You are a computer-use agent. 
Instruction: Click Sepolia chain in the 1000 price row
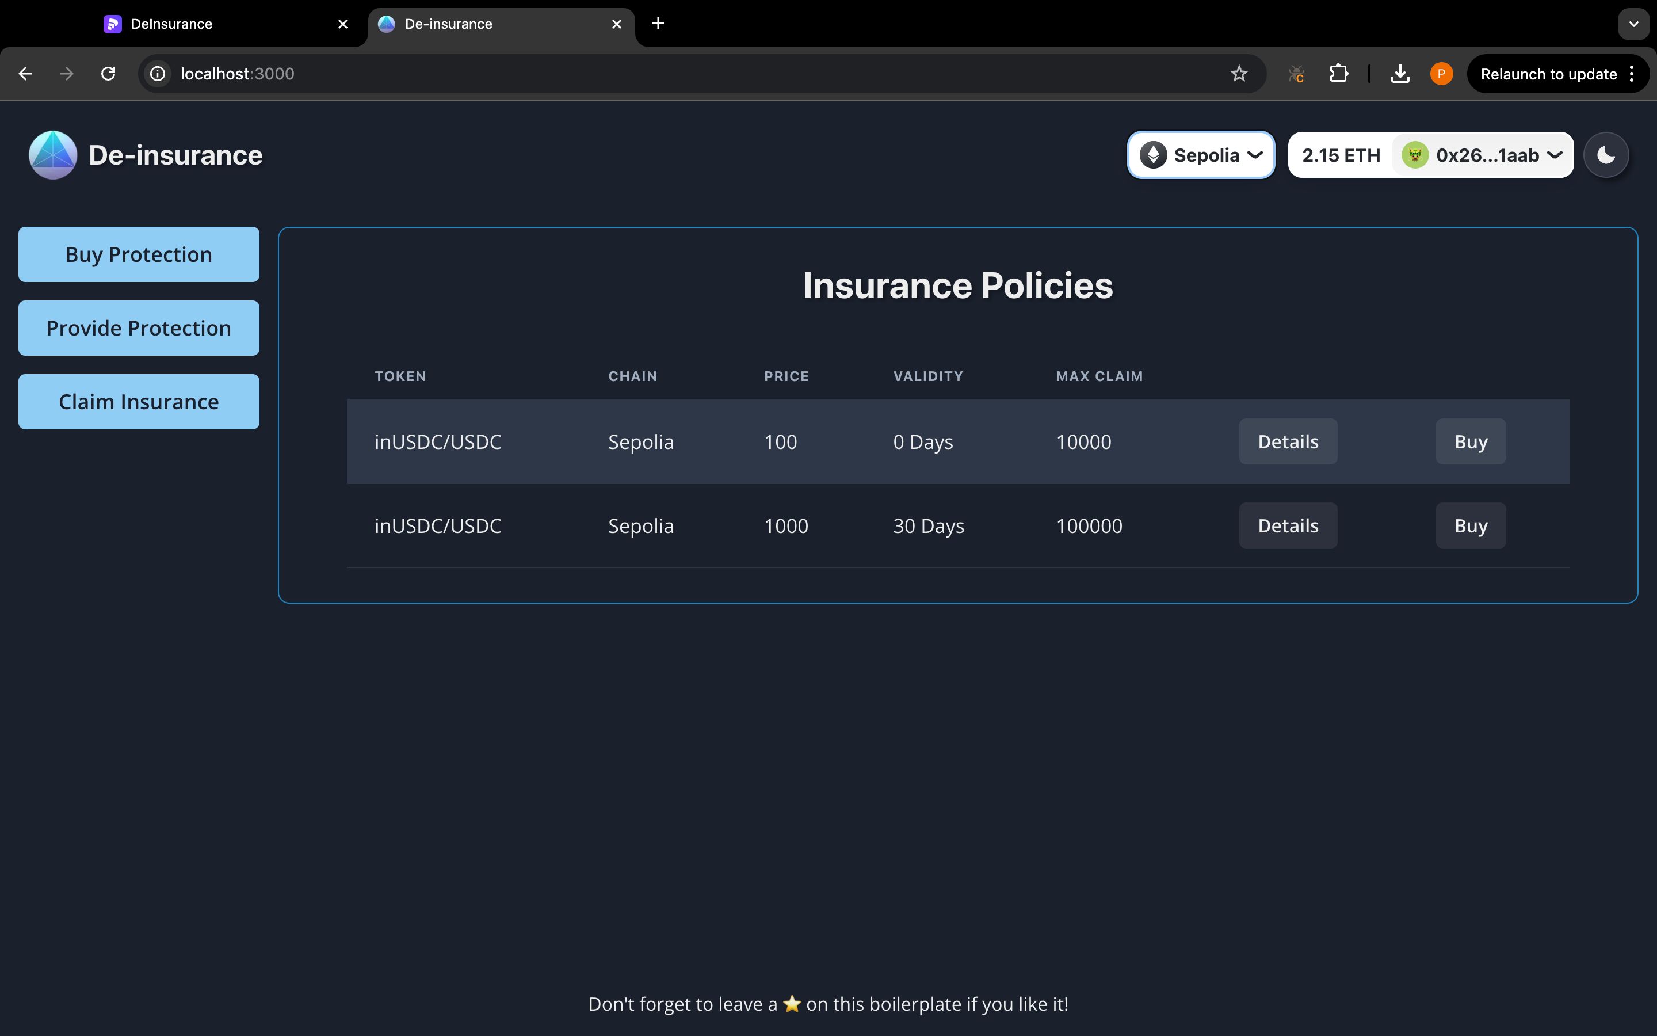641,527
